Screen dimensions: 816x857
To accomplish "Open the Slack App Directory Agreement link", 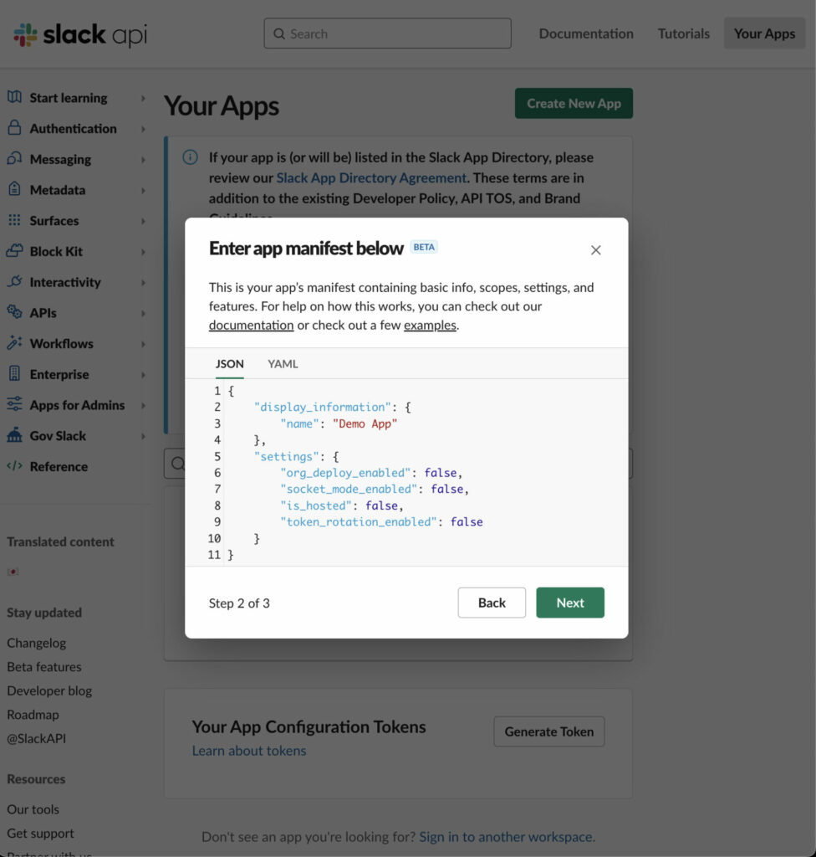I will coord(371,178).
